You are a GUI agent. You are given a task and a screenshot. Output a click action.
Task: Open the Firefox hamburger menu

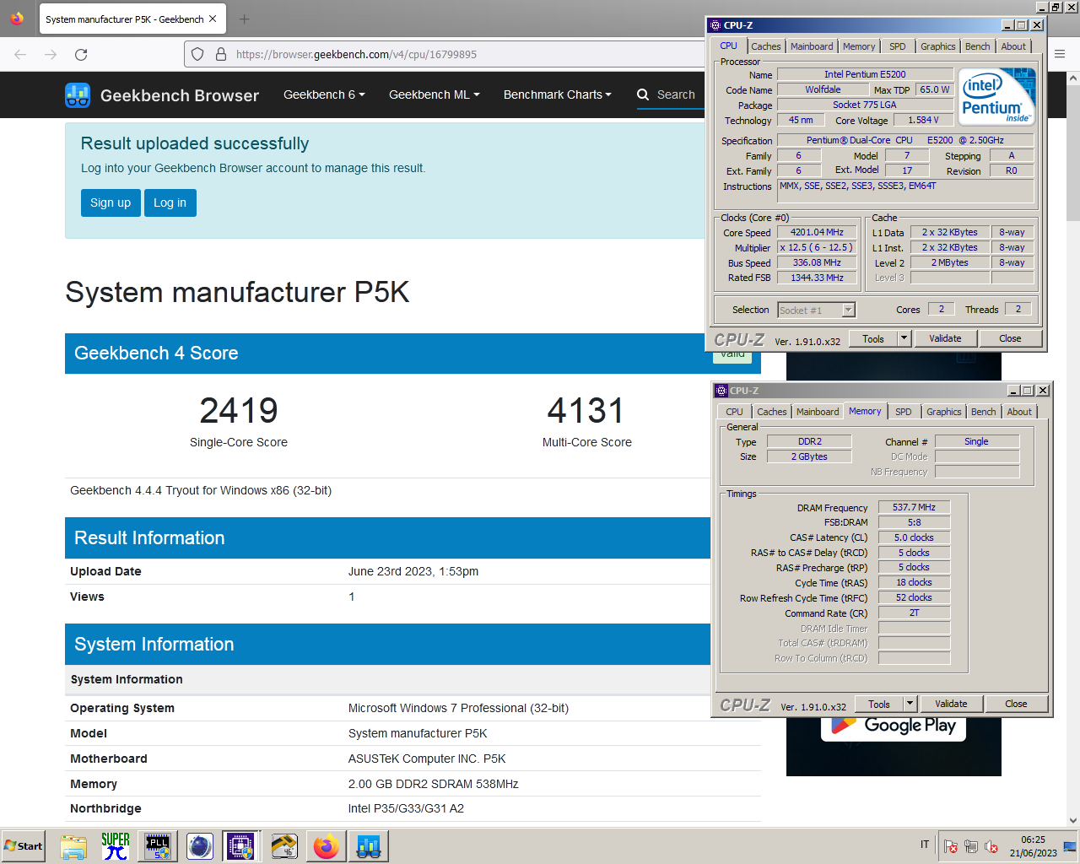click(x=1060, y=54)
